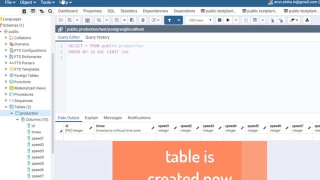Click the user account email menu
320x180 pixels.
(294, 2)
